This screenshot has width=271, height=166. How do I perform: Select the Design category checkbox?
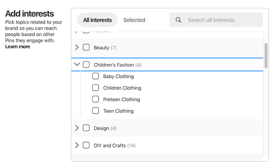tap(86, 128)
